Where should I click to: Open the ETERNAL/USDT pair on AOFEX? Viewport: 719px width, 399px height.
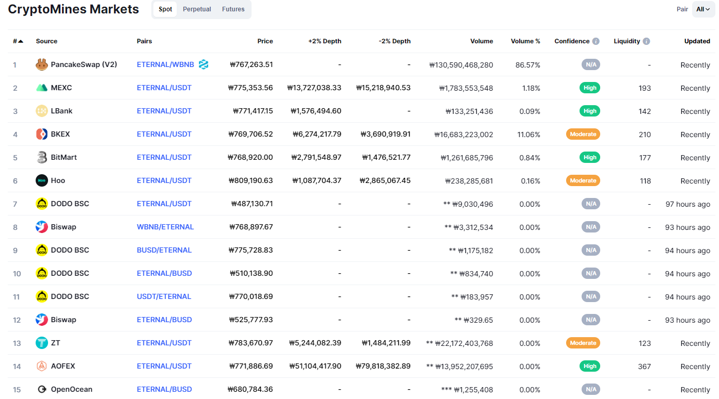point(164,366)
